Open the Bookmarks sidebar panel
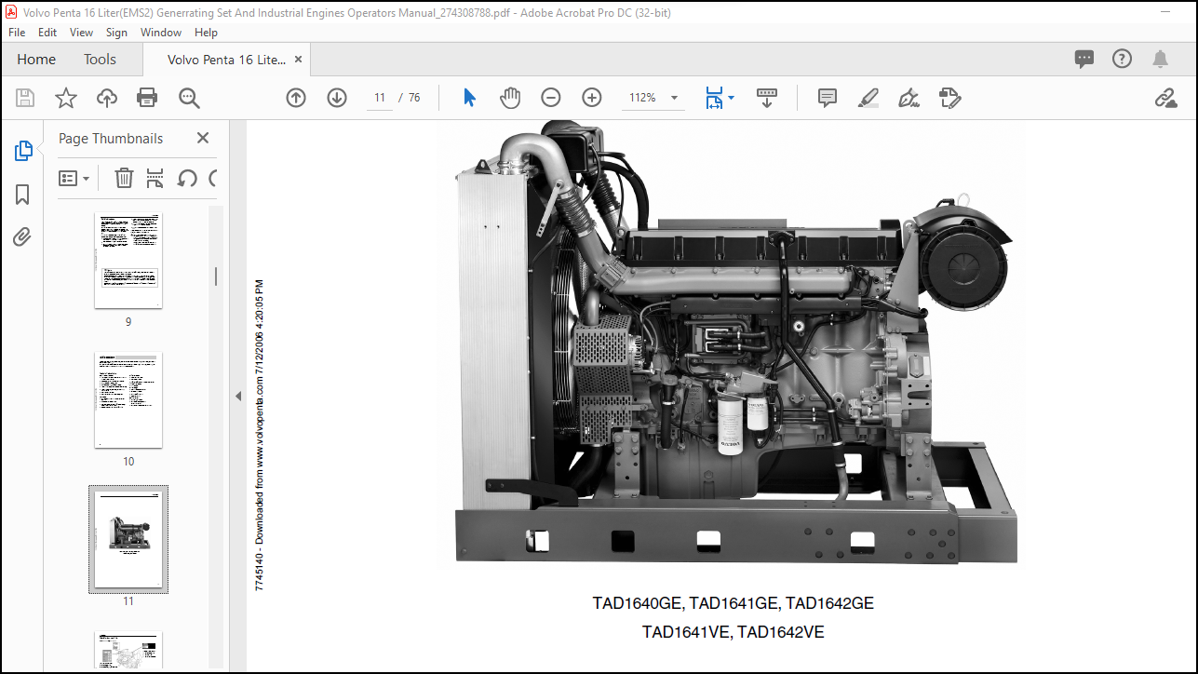 pos(22,195)
